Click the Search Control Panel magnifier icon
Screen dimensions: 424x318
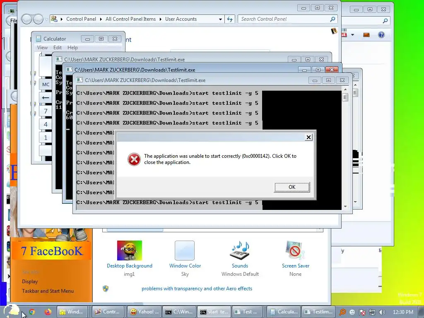pos(332,19)
